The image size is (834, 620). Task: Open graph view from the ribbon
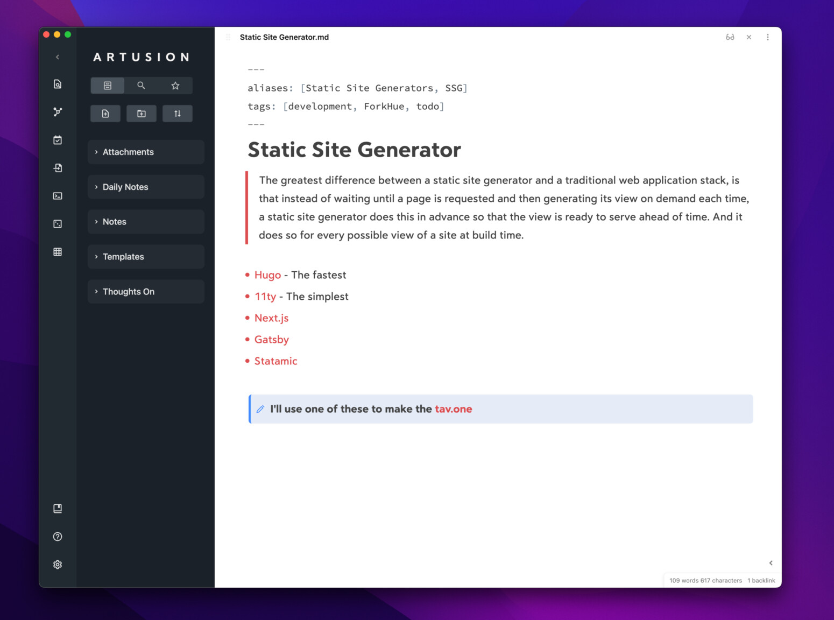(58, 112)
